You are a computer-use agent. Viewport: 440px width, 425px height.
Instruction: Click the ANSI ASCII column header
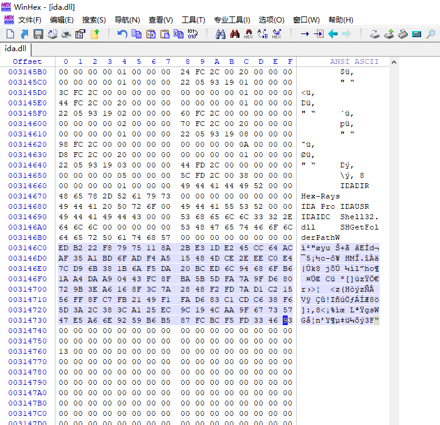point(354,61)
